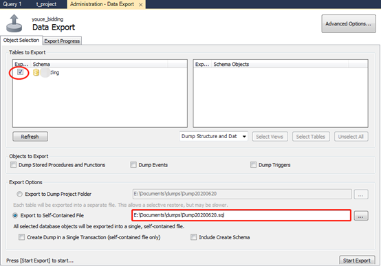This screenshot has width=381, height=266.
Task: Select Export to Dump Project Folder
Action: tap(19, 194)
